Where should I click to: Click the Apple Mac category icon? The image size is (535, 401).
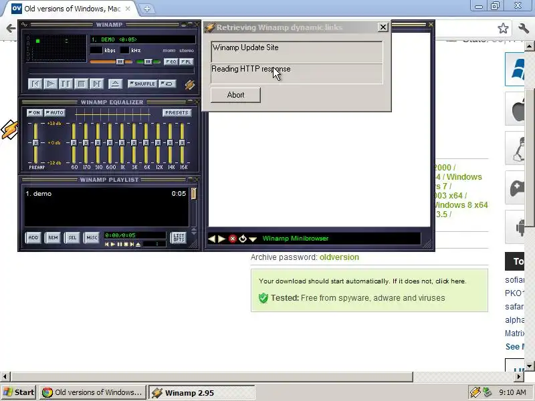(515, 109)
